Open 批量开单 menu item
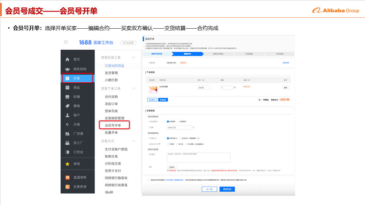Screen dimensions: 365x205 111,133
